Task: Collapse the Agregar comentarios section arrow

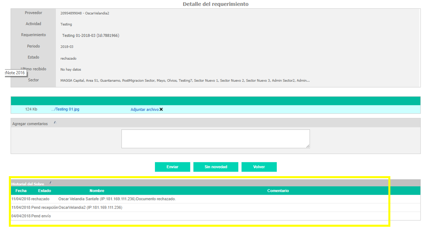Action: (55, 122)
